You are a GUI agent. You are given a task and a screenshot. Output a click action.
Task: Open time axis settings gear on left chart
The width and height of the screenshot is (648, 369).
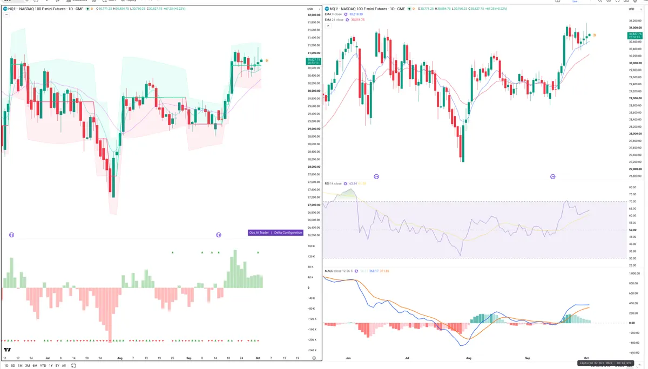coord(314,358)
